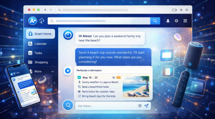This screenshot has height=119, width=215.
Task: Click the Calendar icon in sidebar
Action: point(30,44)
